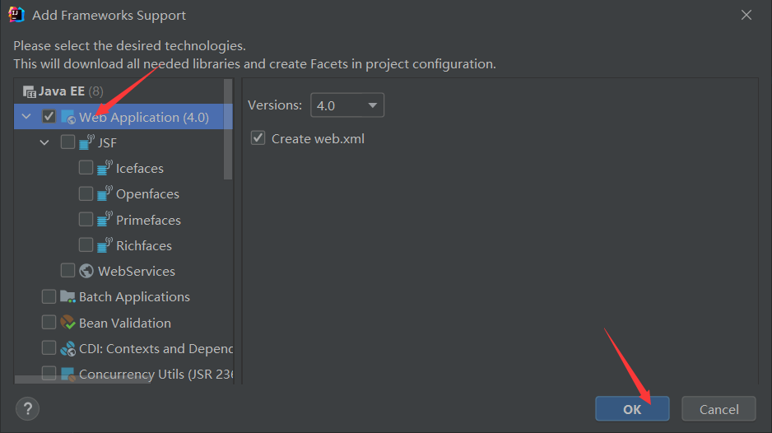Click the Batch Applications folder icon

(x=68, y=297)
